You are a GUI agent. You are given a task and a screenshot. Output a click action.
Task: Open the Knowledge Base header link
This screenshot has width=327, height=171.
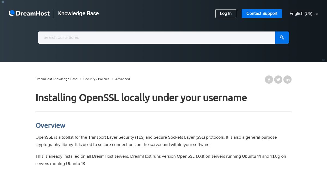tap(78, 13)
